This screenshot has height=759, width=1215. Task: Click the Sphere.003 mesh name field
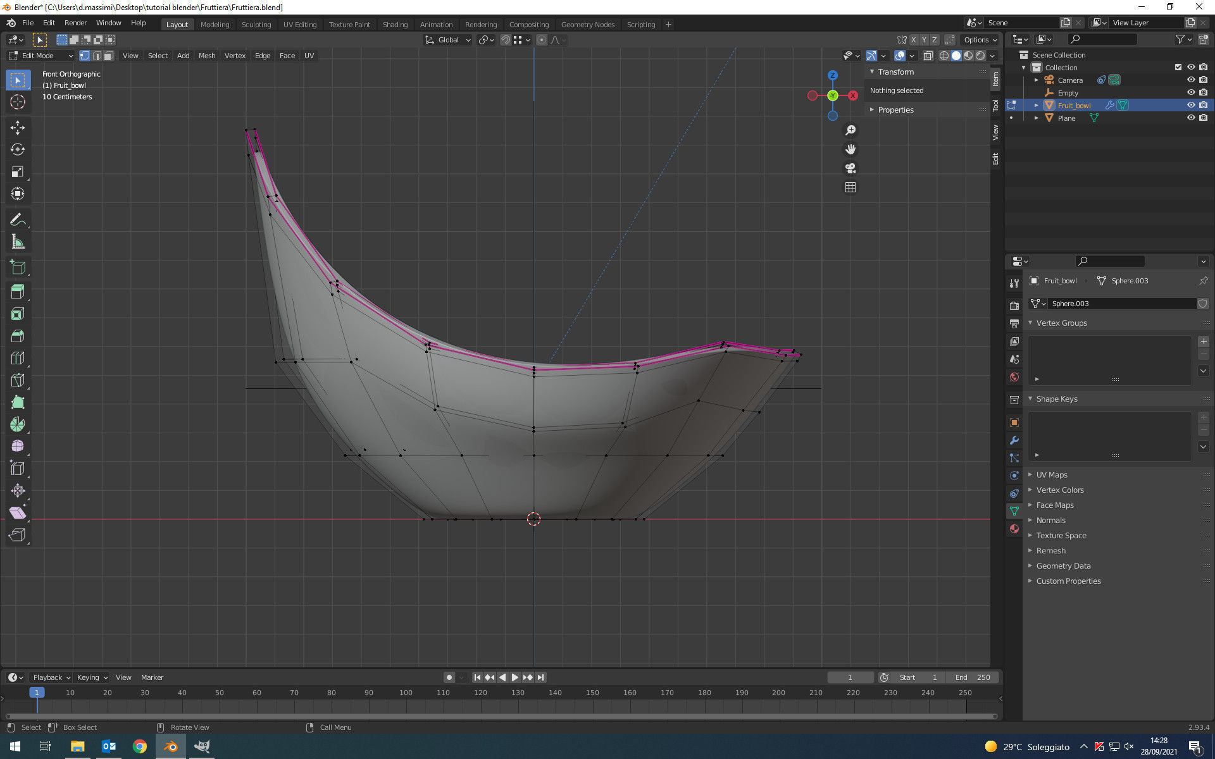point(1123,304)
